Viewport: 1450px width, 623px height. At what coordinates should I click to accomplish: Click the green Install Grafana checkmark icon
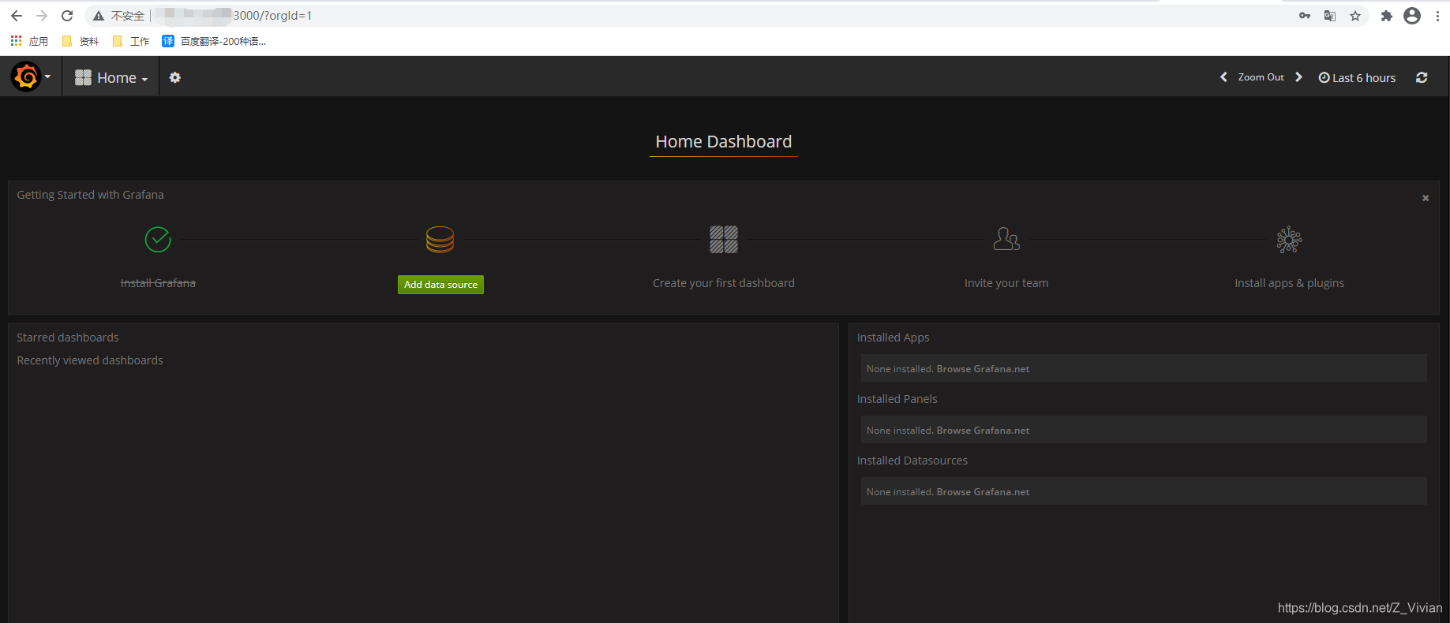[158, 239]
